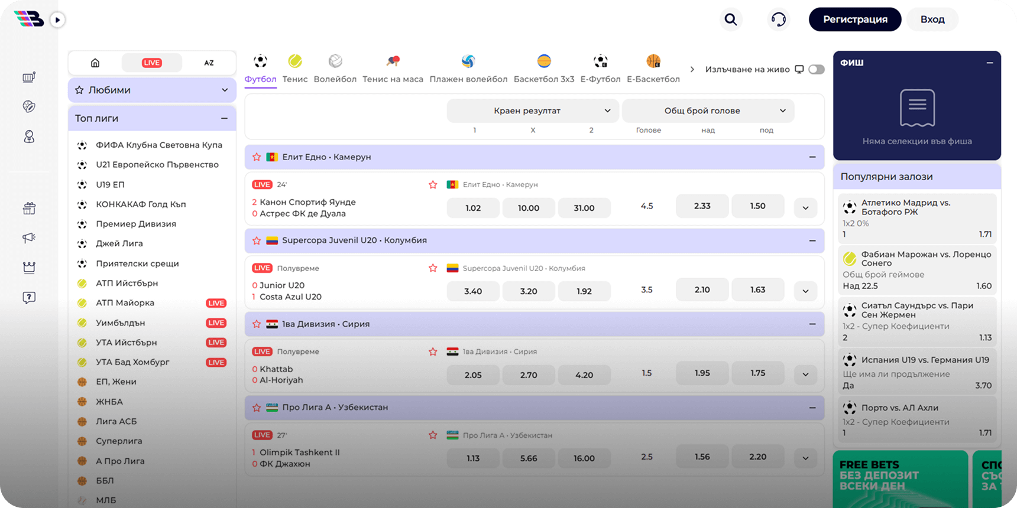
Task: Open customer support headset icon
Action: click(x=778, y=19)
